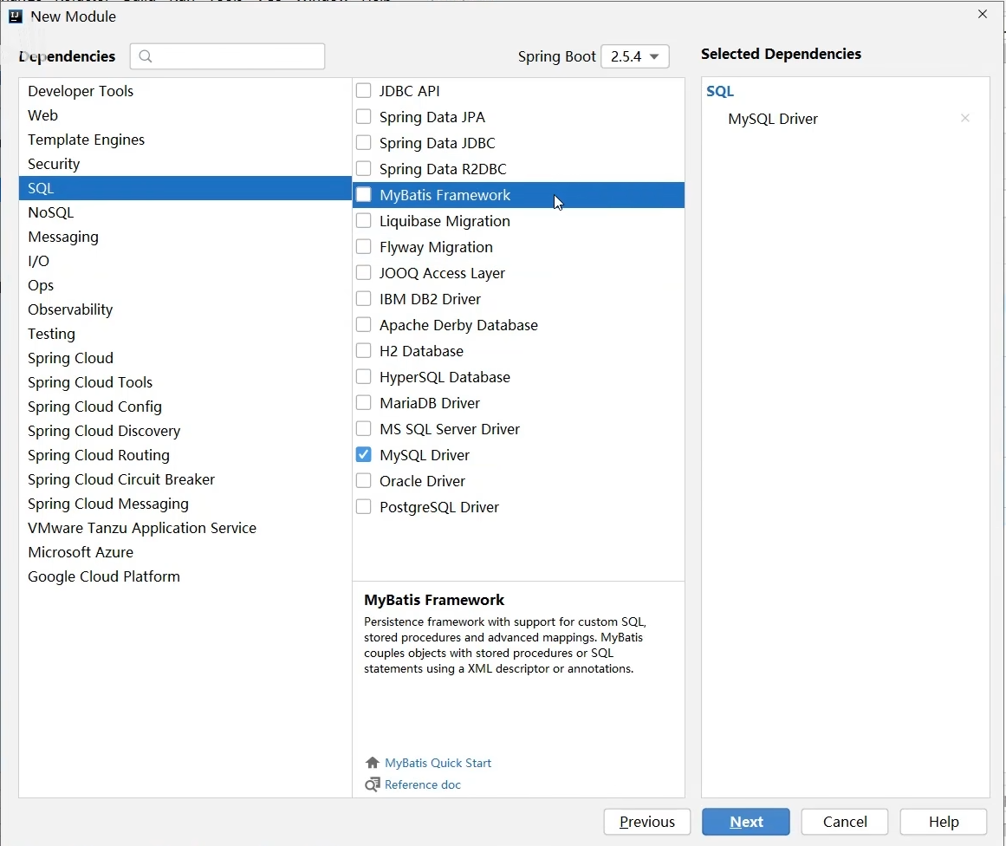Enable MariaDB Driver checkbox

click(364, 402)
